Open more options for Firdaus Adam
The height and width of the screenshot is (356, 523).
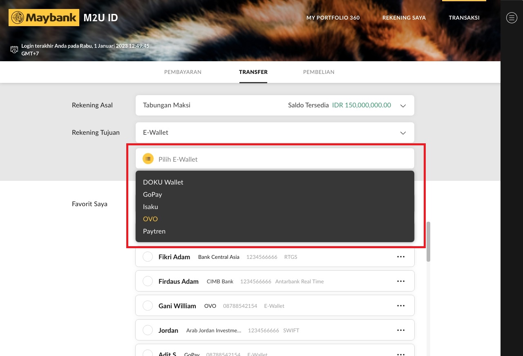(400, 281)
